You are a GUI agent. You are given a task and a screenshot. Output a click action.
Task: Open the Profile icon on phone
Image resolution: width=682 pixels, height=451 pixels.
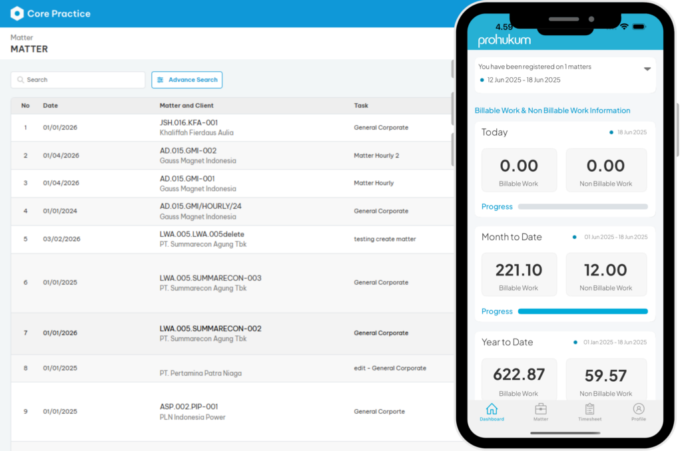pos(639,409)
